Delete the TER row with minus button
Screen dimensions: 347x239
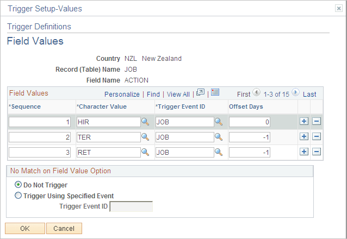click(317, 136)
